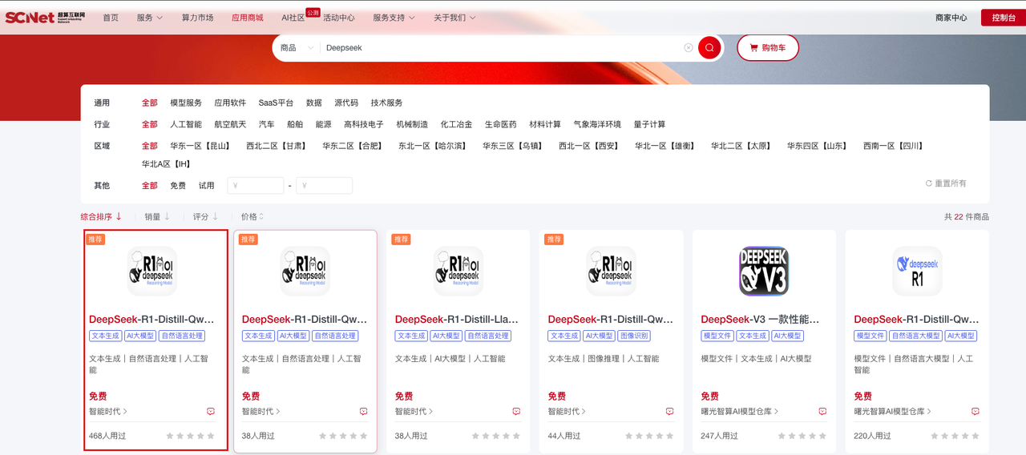1026x455 pixels.
Task: Open the 商品 search type dropdown
Action: (x=297, y=48)
